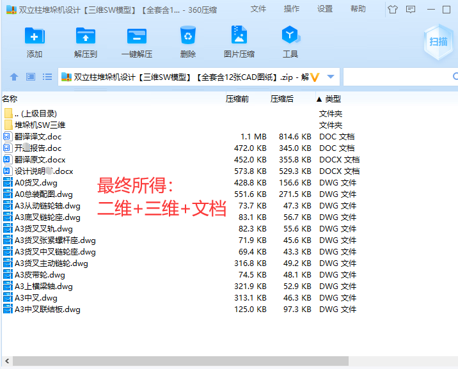
Task: Select the 堆垛机SW三维 folder icon
Action: (x=8, y=125)
